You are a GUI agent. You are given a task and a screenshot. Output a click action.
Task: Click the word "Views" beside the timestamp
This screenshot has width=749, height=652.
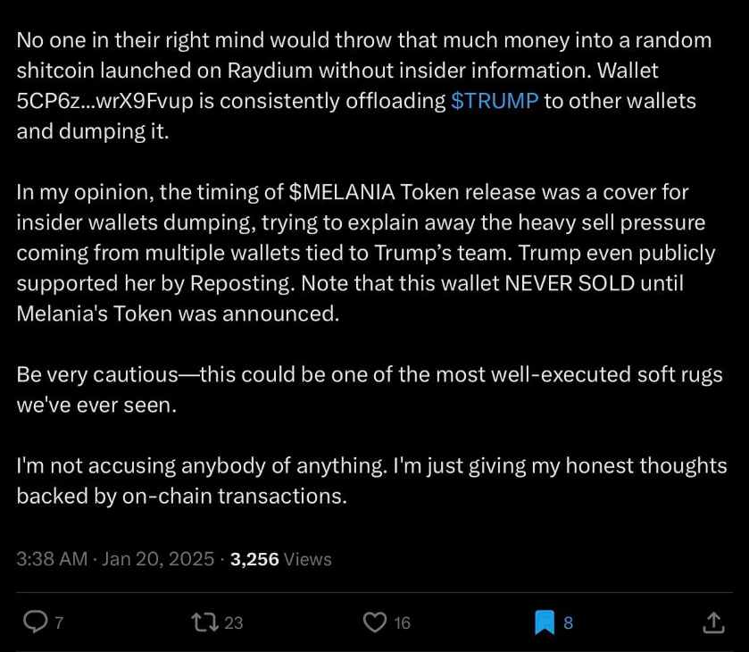308,559
